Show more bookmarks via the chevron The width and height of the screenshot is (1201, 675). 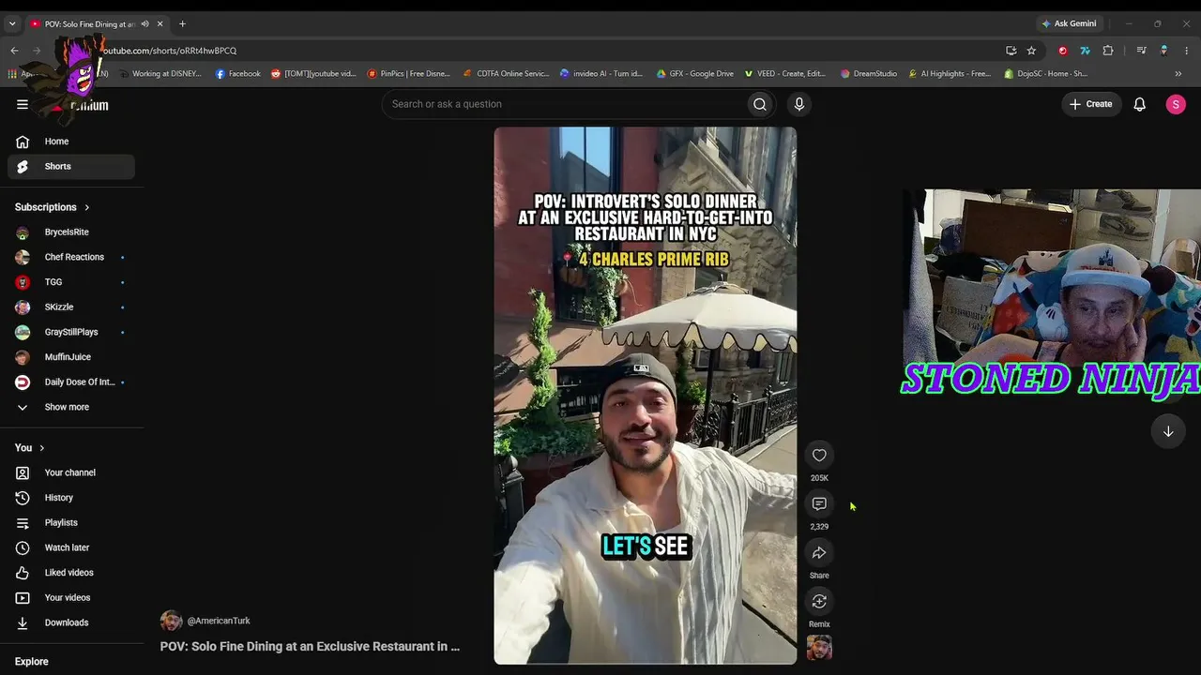1178,73
